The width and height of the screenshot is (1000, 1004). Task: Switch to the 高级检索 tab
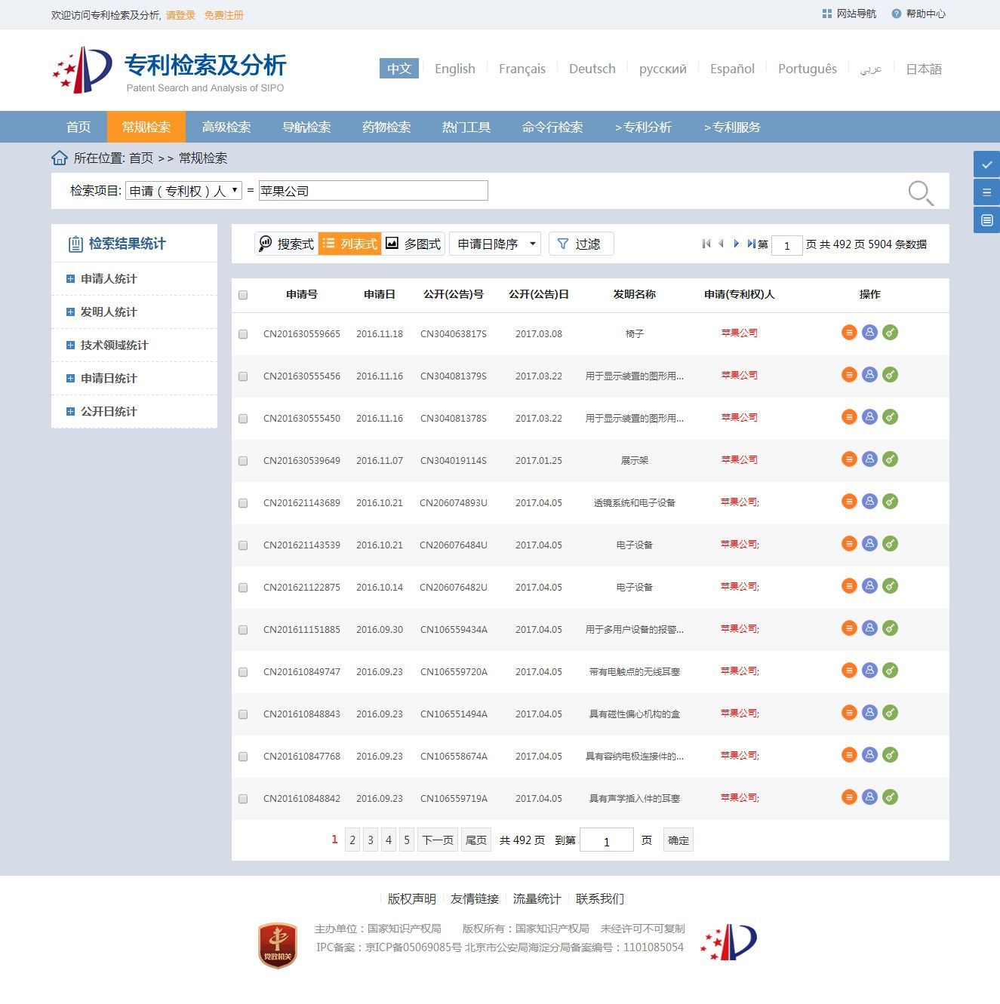pos(227,127)
